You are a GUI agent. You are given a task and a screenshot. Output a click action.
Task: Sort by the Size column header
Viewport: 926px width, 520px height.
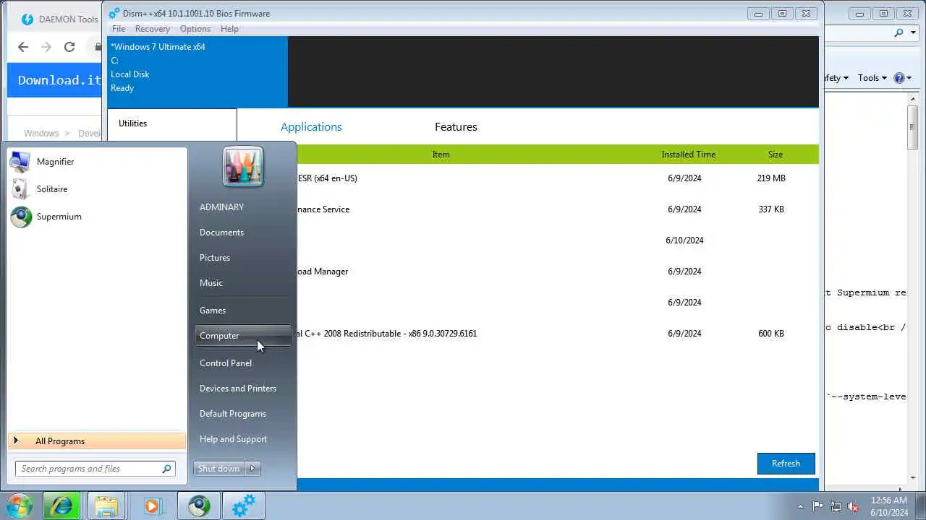click(x=776, y=155)
